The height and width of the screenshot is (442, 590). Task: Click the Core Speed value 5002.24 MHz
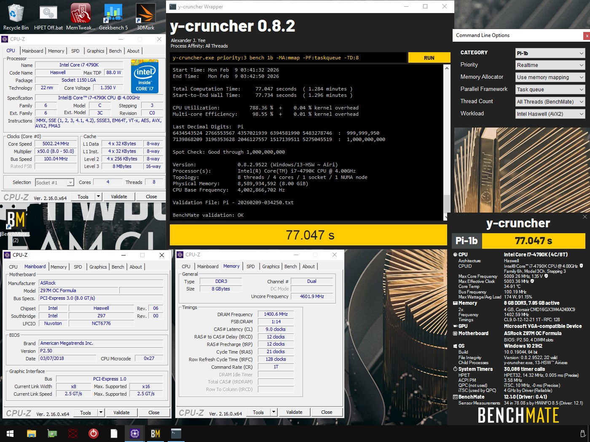click(56, 144)
